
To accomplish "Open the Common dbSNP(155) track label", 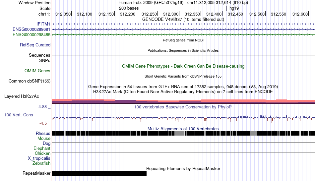I will click(29, 81).
